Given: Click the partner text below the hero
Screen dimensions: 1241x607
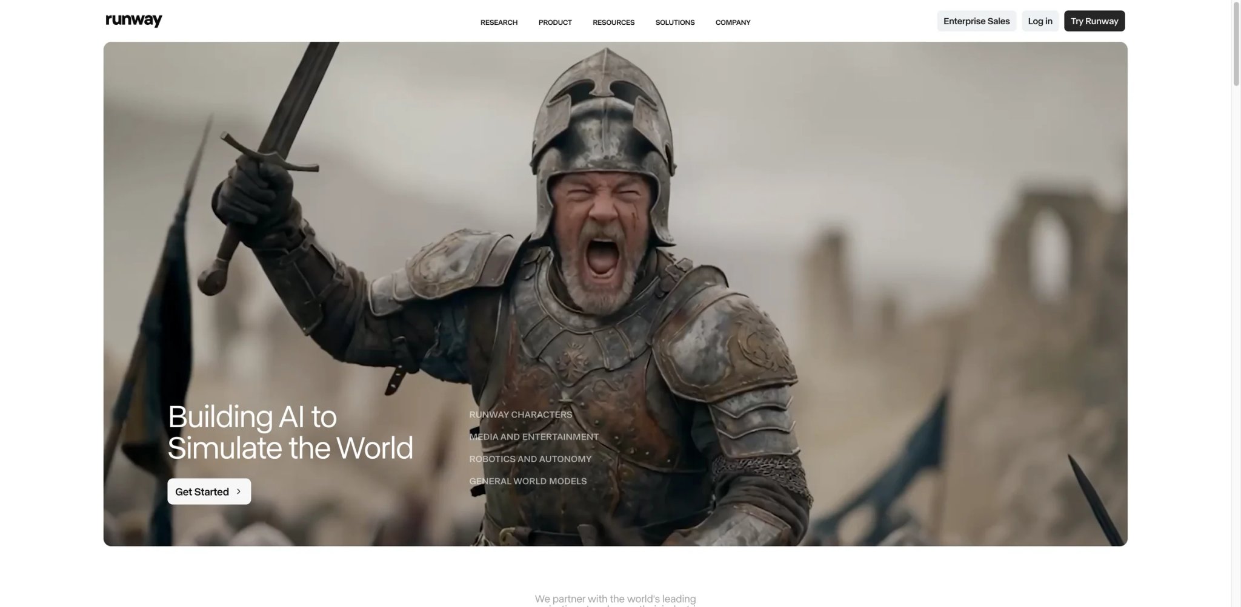Looking at the screenshot, I should click(x=615, y=600).
